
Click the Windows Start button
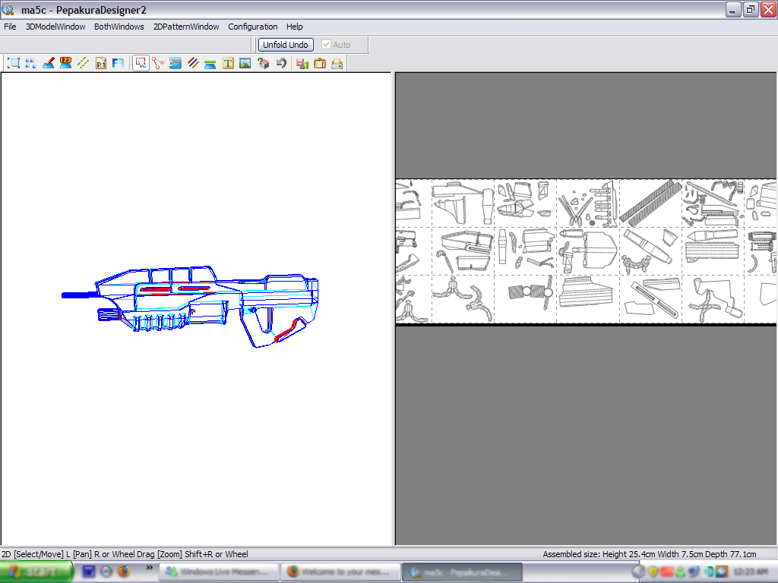pyautogui.click(x=36, y=572)
